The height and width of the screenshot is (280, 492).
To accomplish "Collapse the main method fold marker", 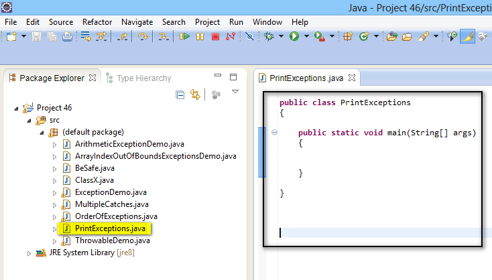I will pos(274,133).
